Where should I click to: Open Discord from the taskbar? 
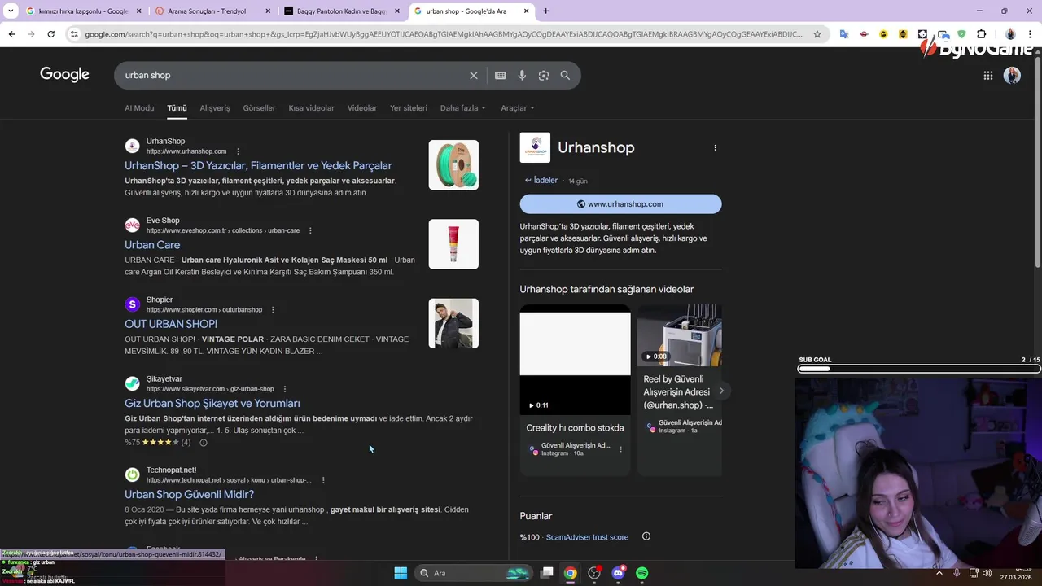coord(618,573)
